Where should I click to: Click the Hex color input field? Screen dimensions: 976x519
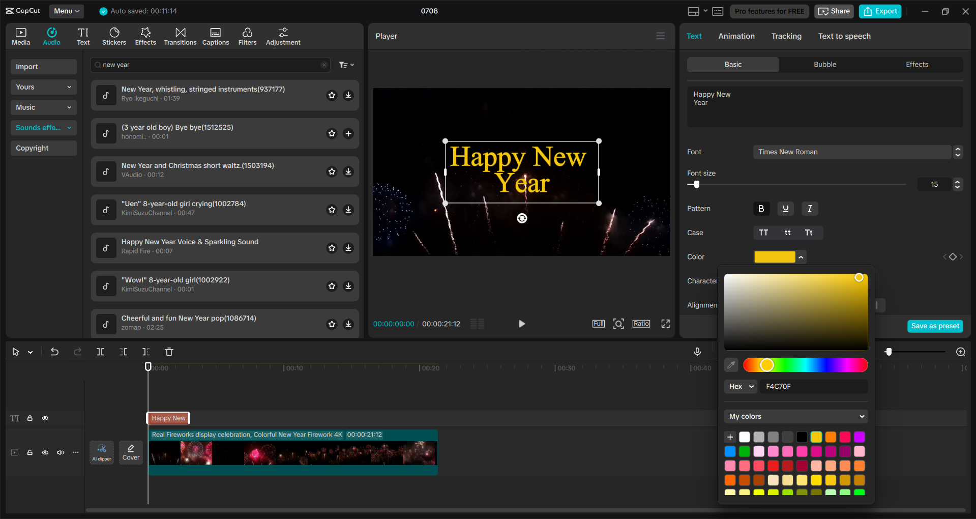(x=813, y=386)
